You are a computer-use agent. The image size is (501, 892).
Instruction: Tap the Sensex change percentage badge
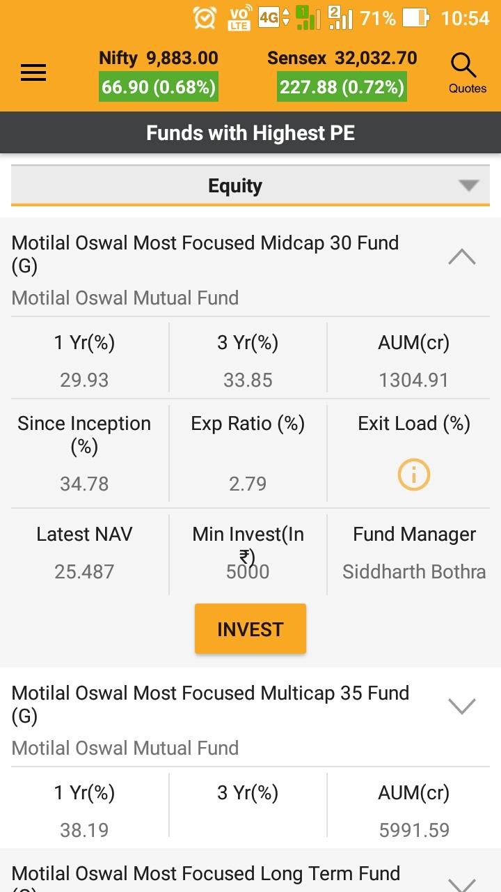[341, 88]
